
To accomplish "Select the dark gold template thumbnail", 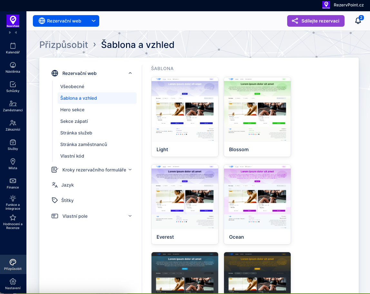I will (257, 273).
